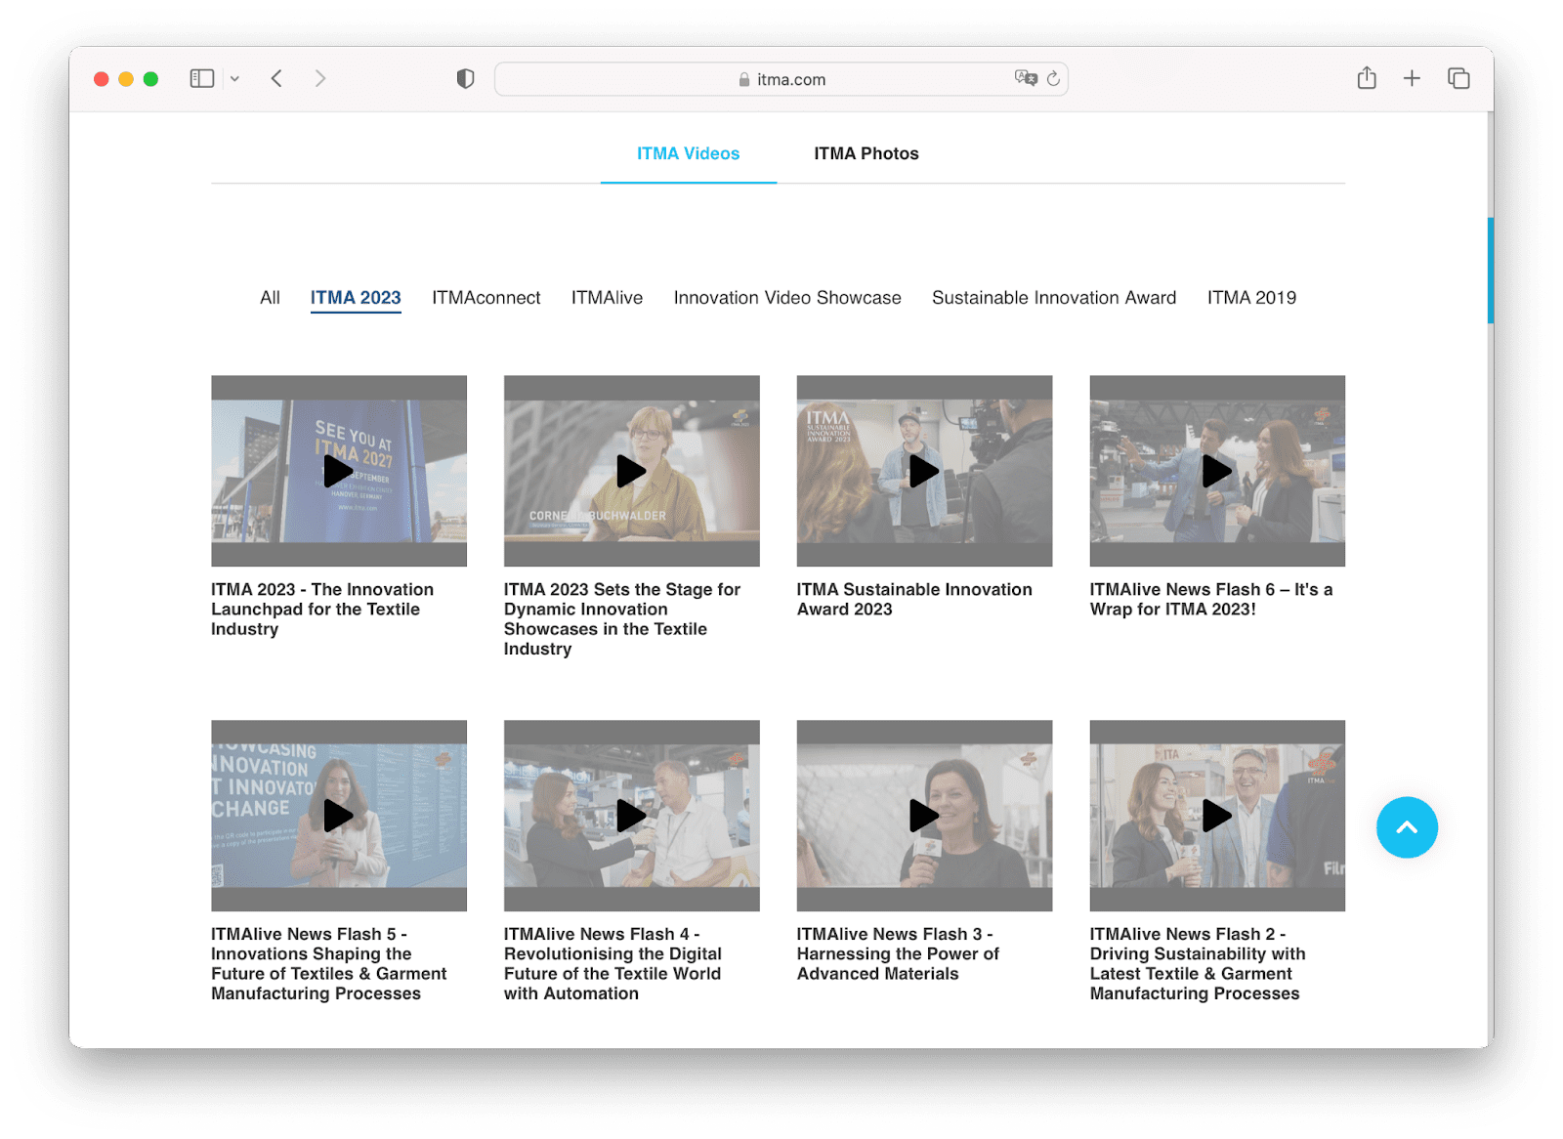Open the sidebar options dropdown arrow
This screenshot has height=1139, width=1563.
click(234, 79)
